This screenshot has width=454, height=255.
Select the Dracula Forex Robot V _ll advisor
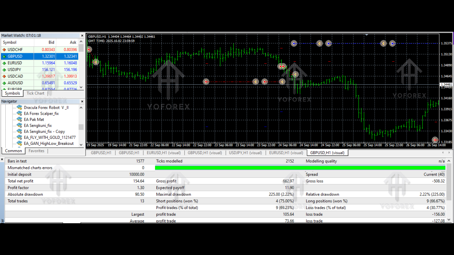coord(44,107)
